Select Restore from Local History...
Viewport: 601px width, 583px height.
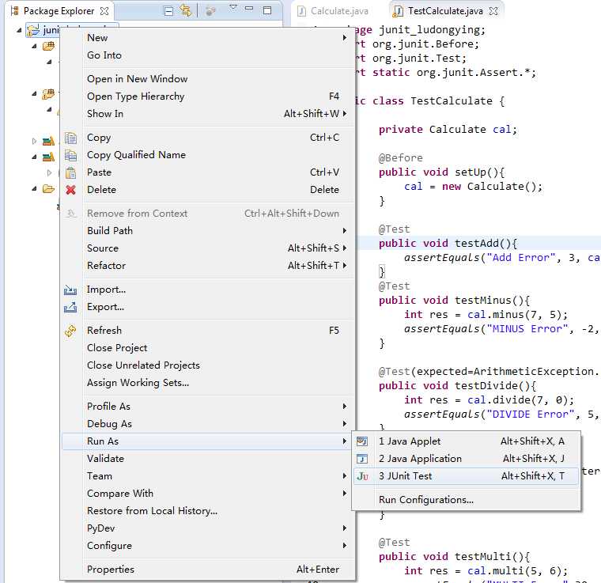point(208,511)
